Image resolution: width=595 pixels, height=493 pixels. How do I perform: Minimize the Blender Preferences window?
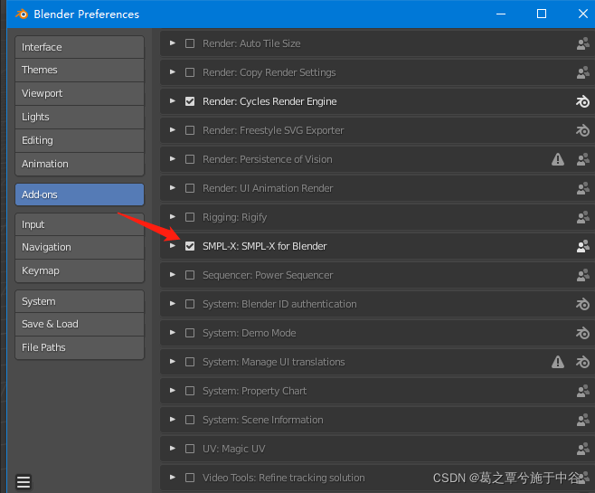(501, 14)
